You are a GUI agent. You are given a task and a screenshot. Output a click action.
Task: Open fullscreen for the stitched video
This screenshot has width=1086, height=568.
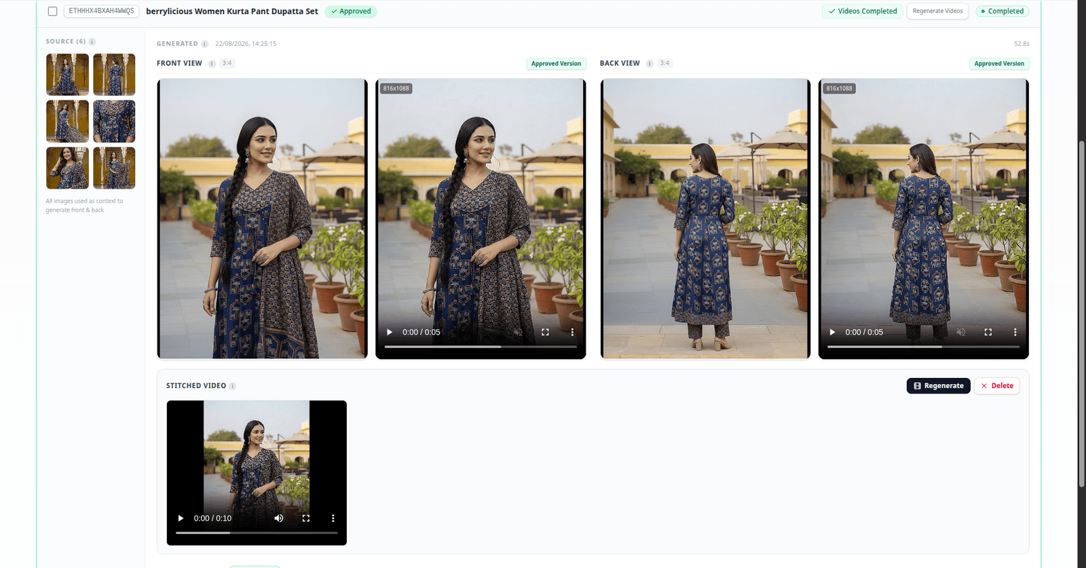pos(306,518)
